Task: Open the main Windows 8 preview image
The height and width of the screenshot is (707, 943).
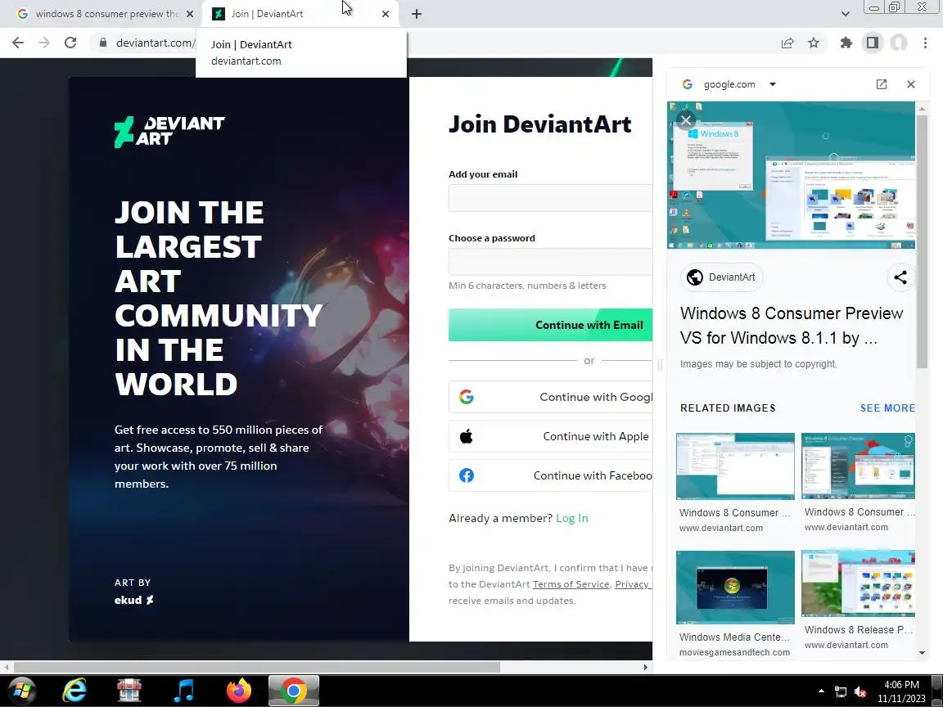Action: point(792,175)
